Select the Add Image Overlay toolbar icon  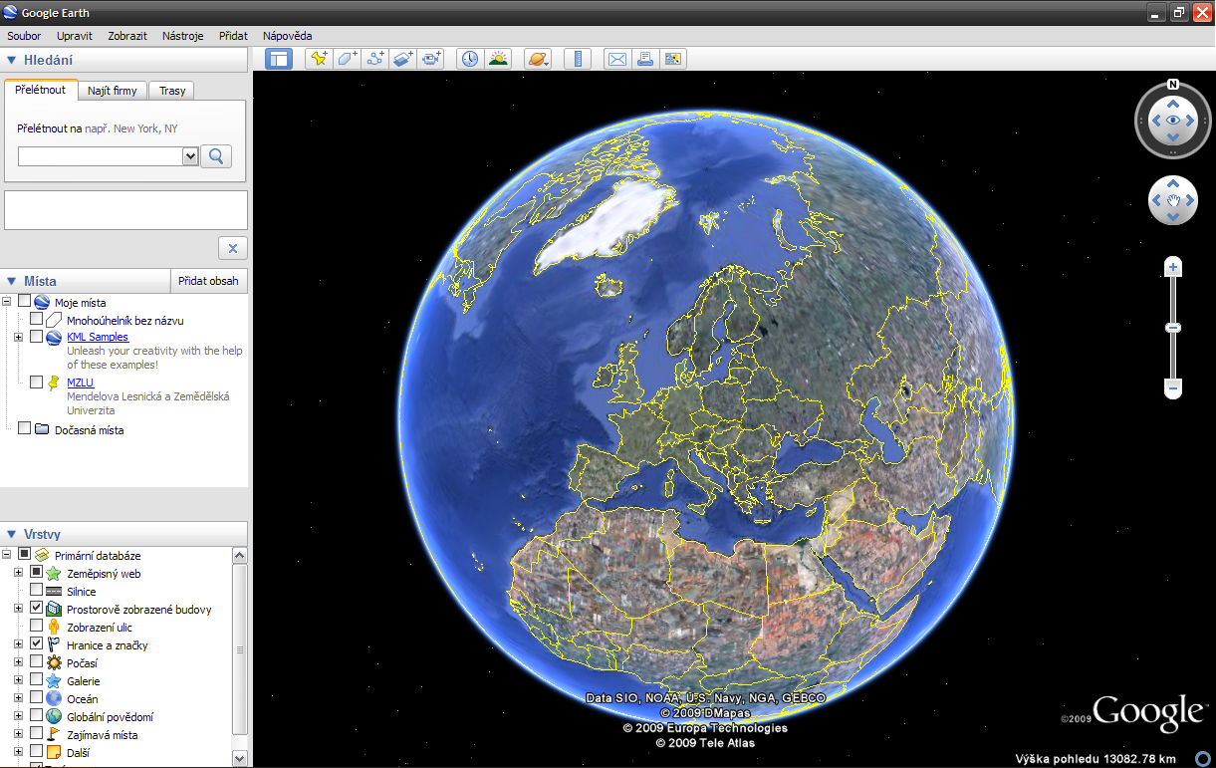tap(402, 59)
